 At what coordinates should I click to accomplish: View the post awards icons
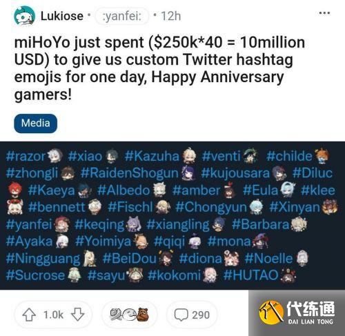tap(129, 315)
